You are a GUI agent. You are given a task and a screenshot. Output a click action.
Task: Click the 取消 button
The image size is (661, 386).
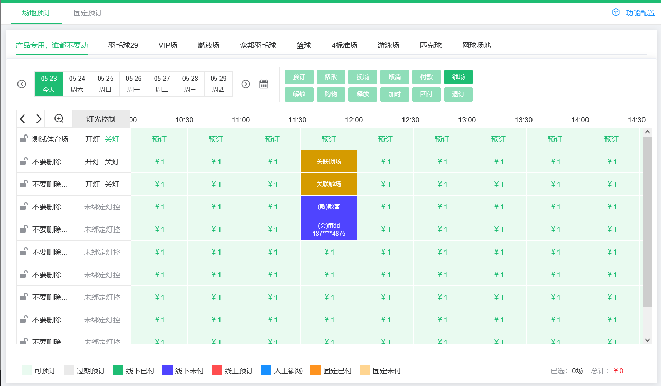tap(395, 77)
